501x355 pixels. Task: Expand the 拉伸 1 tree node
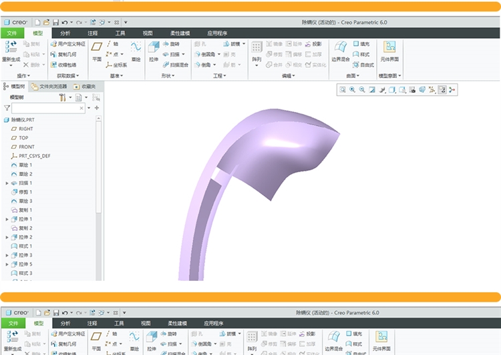click(7, 220)
